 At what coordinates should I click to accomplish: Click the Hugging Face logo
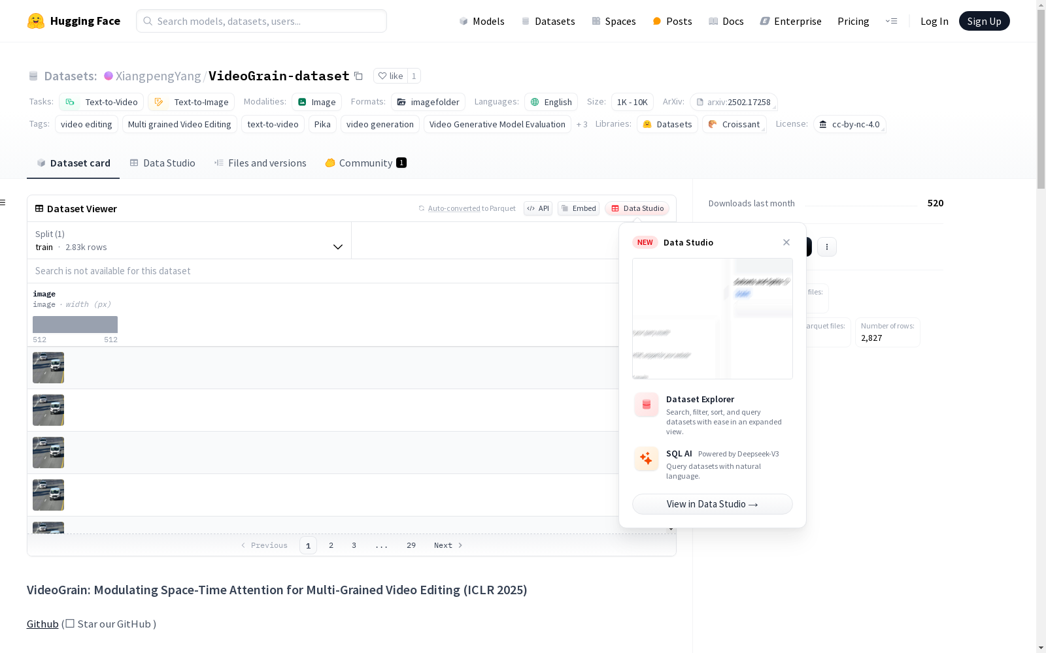tap(74, 21)
